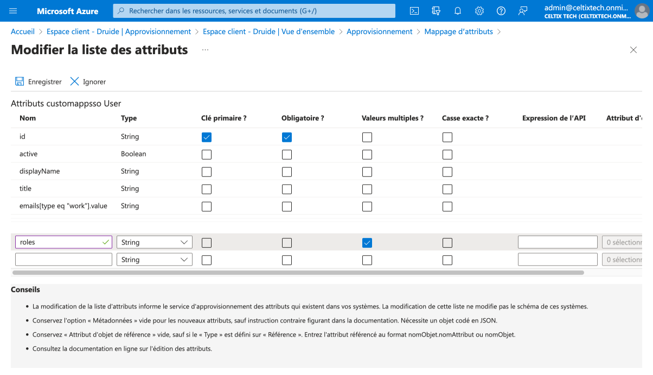Click the empty new attribute name field
The image size is (653, 375).
[63, 260]
